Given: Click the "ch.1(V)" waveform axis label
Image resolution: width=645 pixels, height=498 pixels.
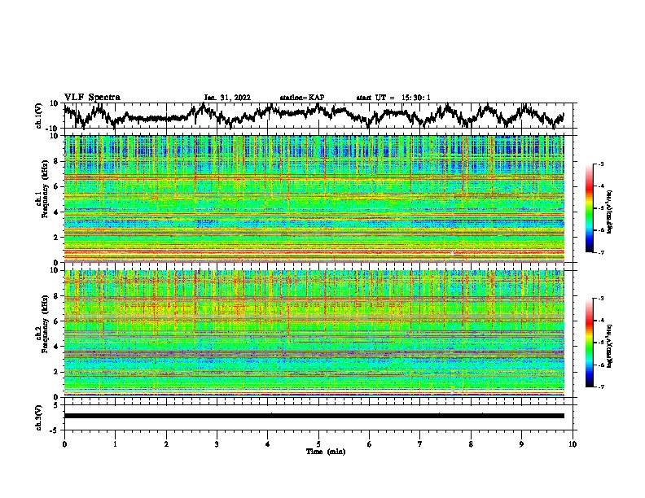Looking at the screenshot, I should [x=39, y=116].
